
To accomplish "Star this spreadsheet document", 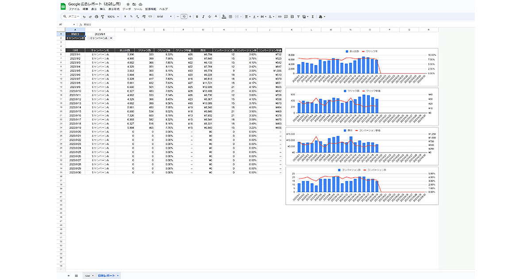I will click(128, 4).
